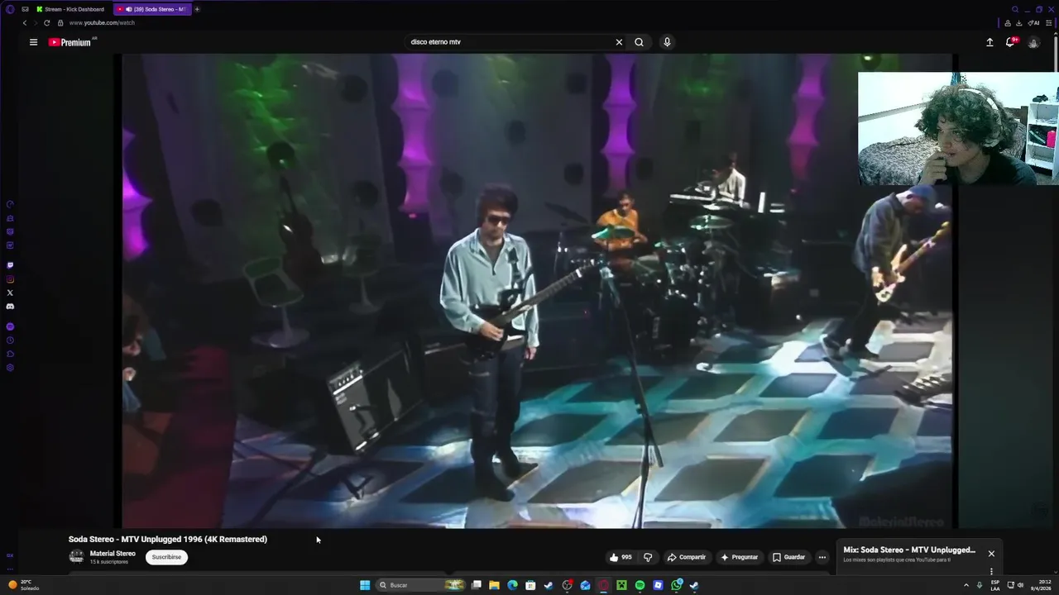
Task: Click the Mix: Soda Stereo - MTV Unplugged title
Action: click(909, 550)
